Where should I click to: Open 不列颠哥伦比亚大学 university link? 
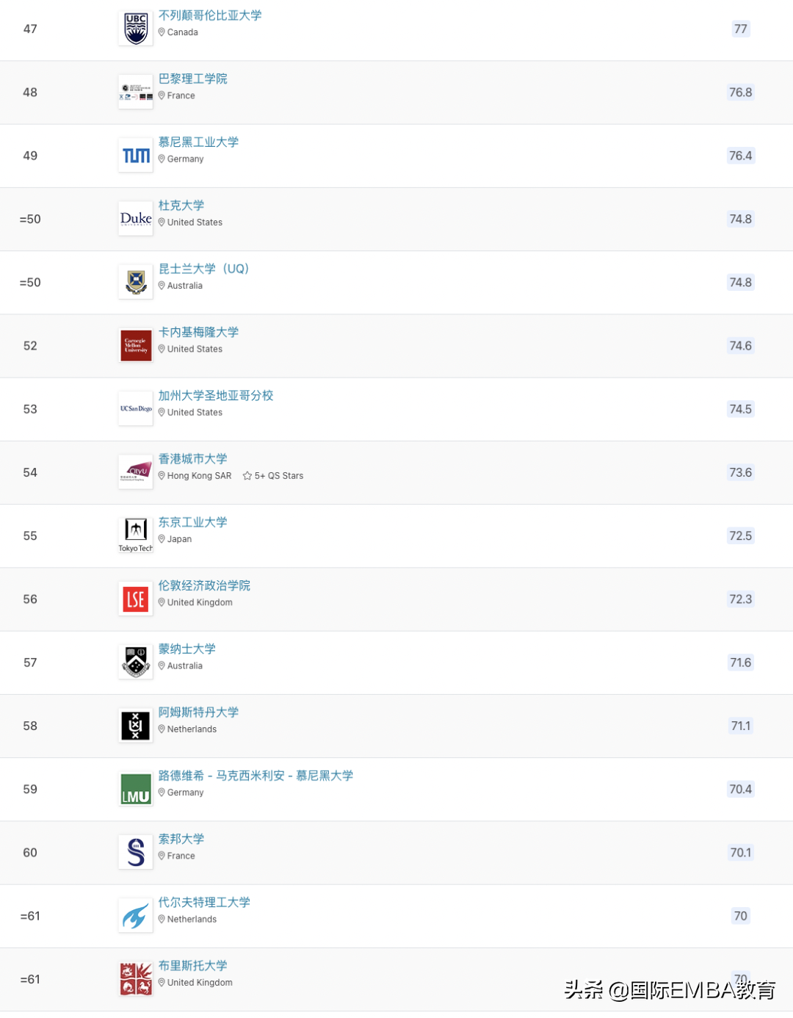pyautogui.click(x=210, y=15)
